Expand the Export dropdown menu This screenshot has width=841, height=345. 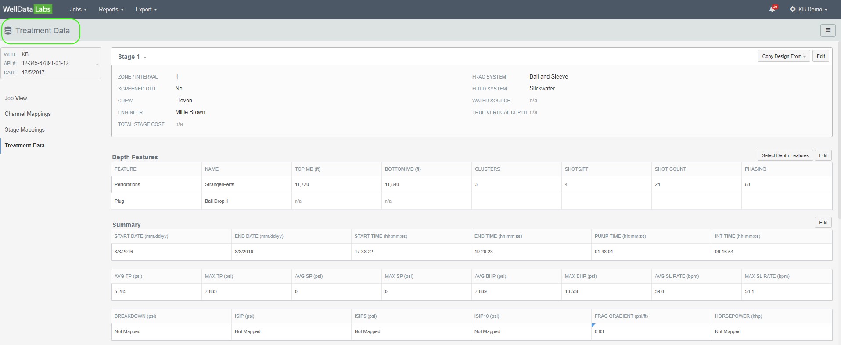[146, 9]
